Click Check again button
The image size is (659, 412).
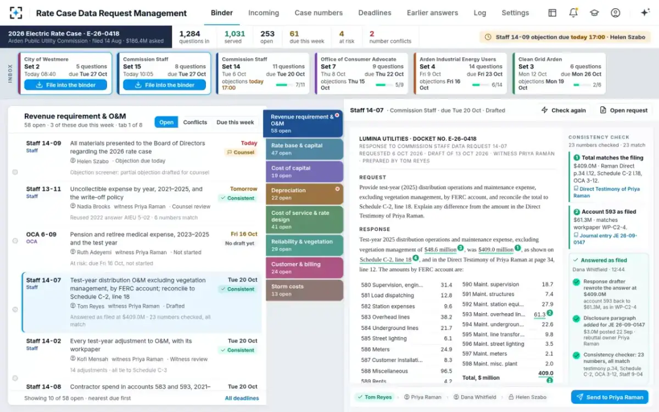pyautogui.click(x=563, y=110)
